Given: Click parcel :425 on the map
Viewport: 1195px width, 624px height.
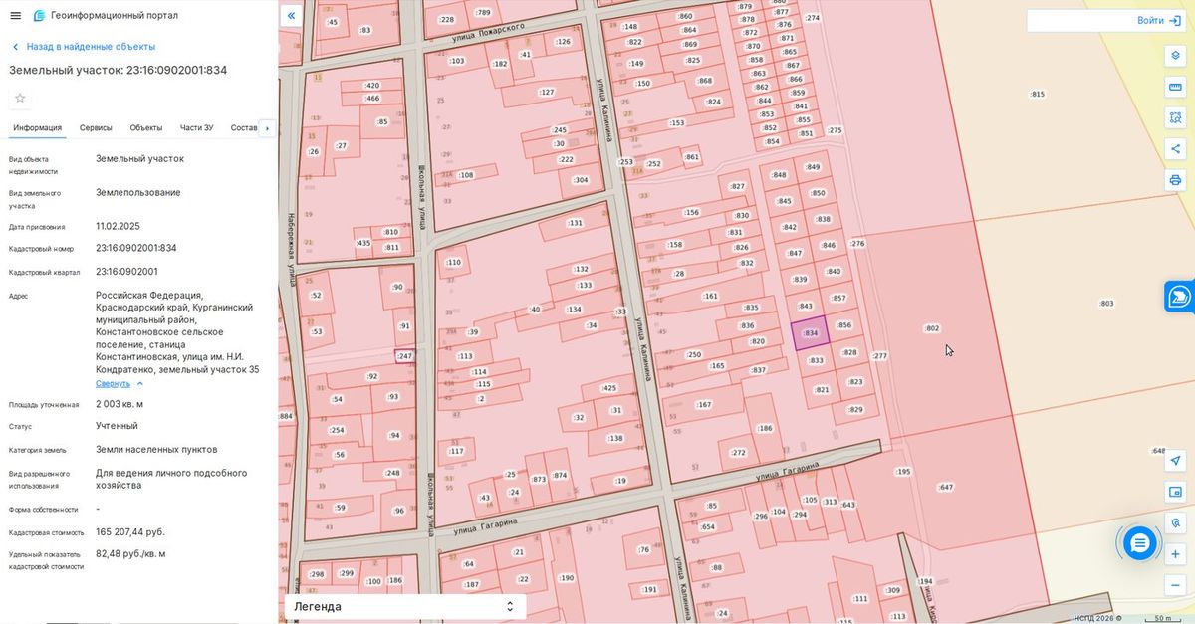Looking at the screenshot, I should point(609,387).
